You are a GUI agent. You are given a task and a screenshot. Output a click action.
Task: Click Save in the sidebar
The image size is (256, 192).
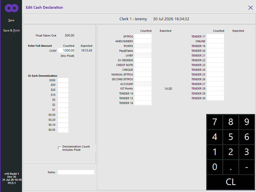click(x=11, y=20)
